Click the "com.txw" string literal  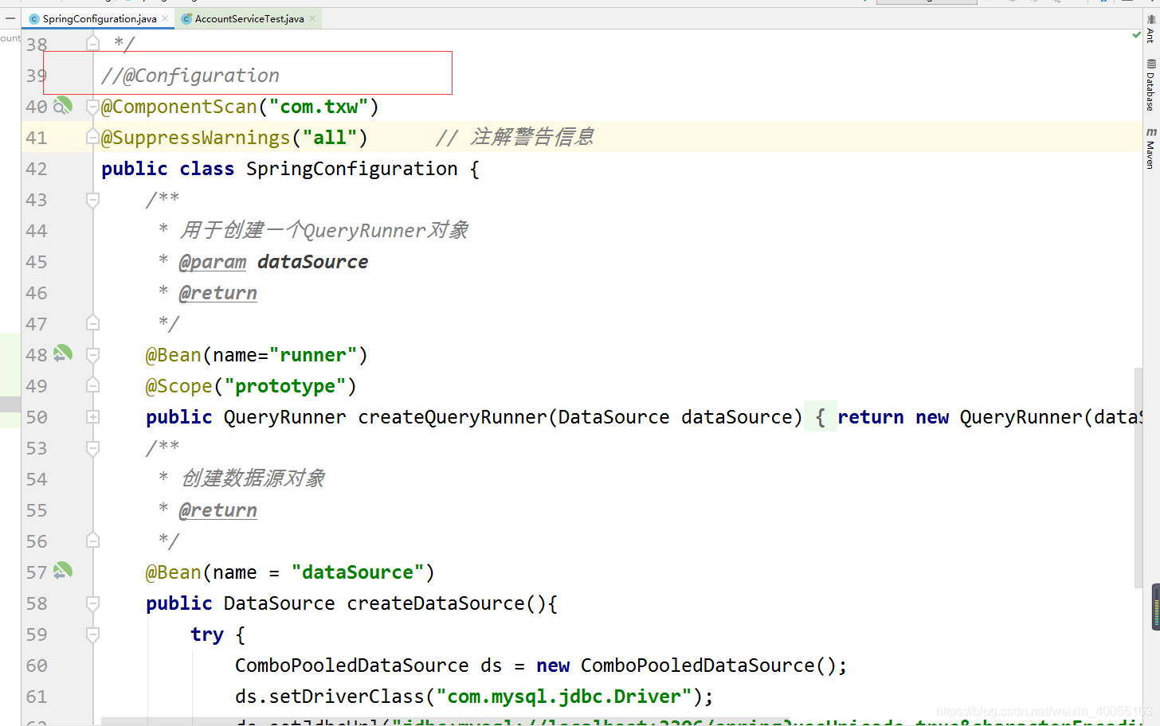[319, 107]
